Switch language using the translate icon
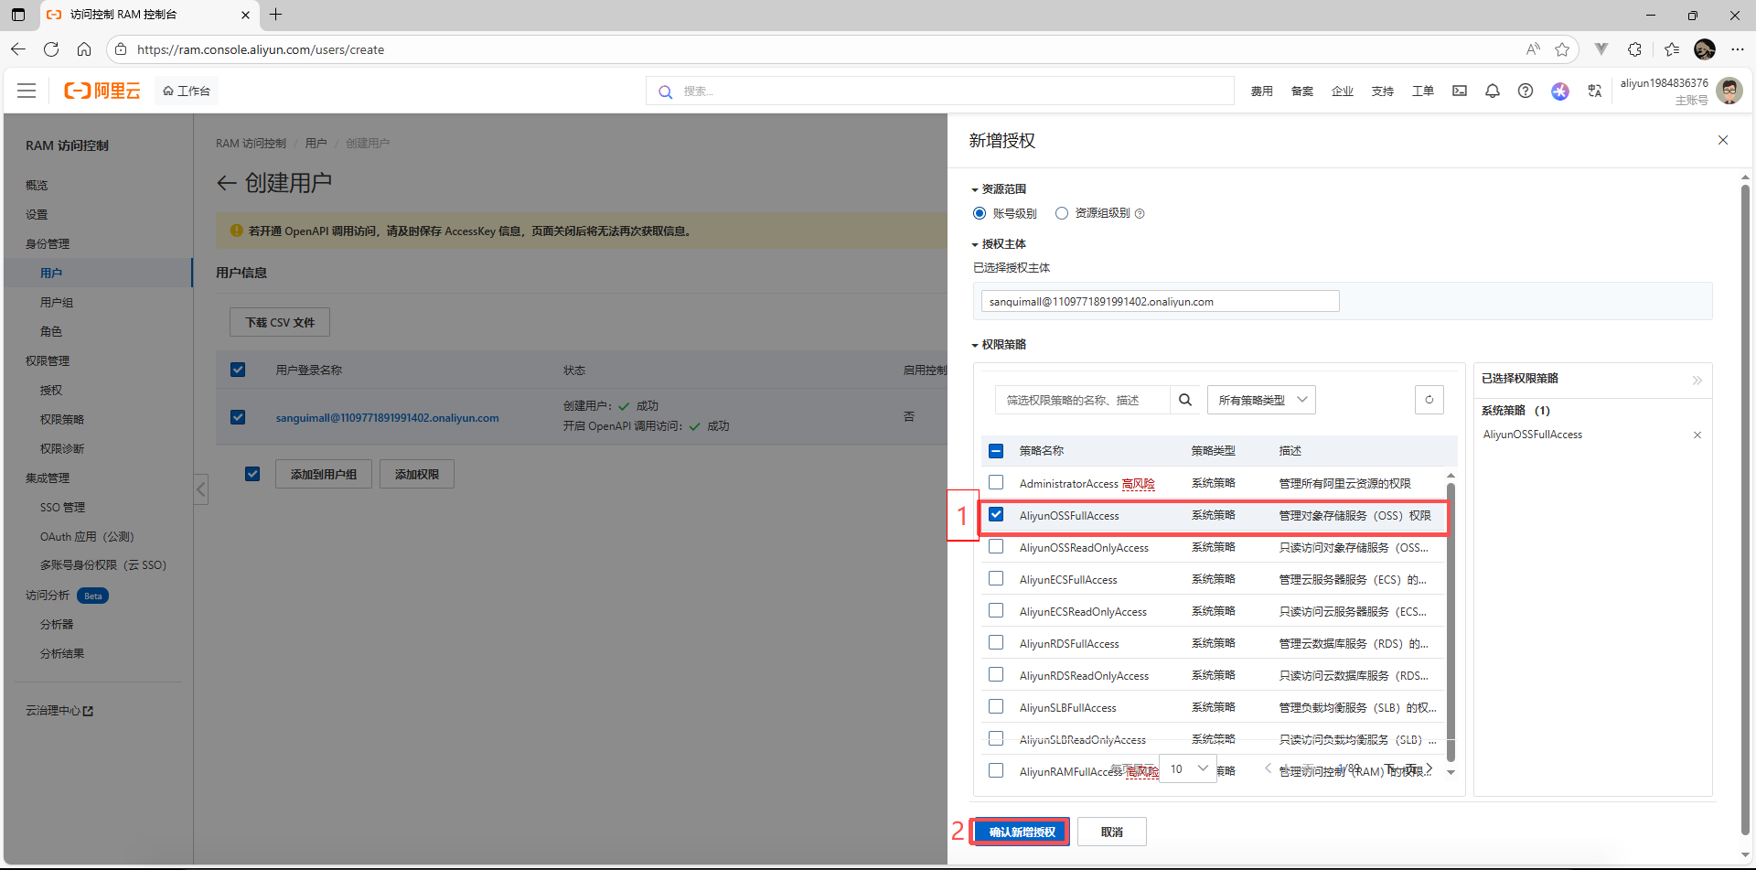The width and height of the screenshot is (1756, 870). coord(1594,91)
